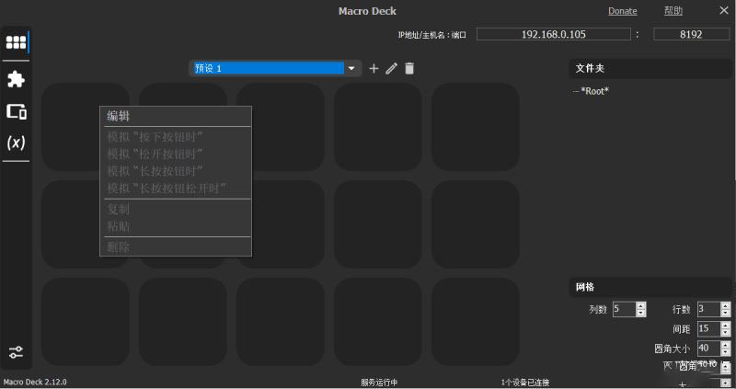Open the Donate link
Viewport: 736px width, 389px height.
coord(622,11)
